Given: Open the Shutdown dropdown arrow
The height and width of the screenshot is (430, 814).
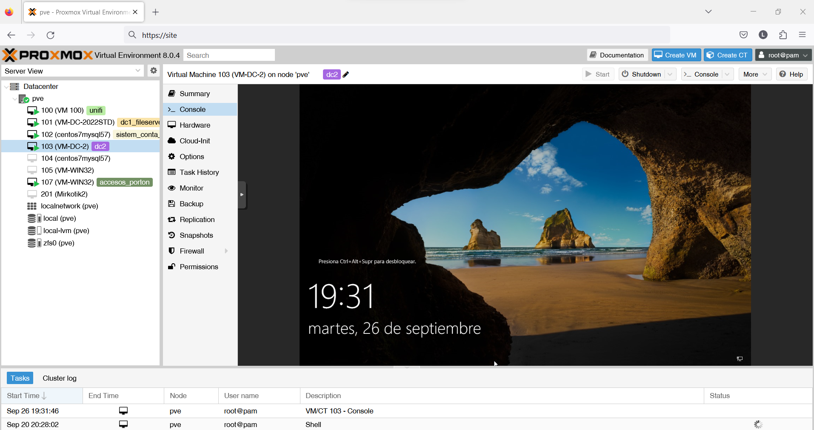Looking at the screenshot, I should tap(670, 74).
